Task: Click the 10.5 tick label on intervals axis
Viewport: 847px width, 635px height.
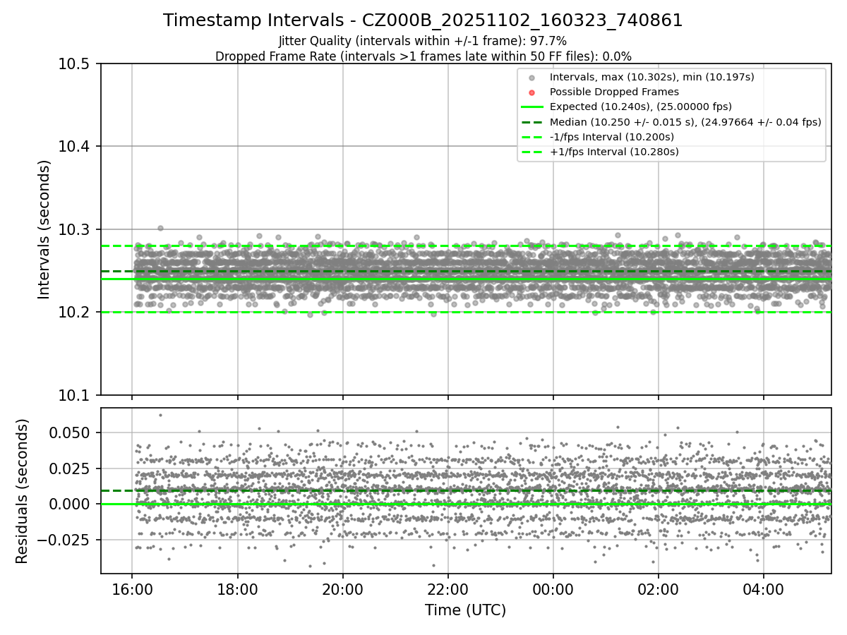Action: (74, 64)
